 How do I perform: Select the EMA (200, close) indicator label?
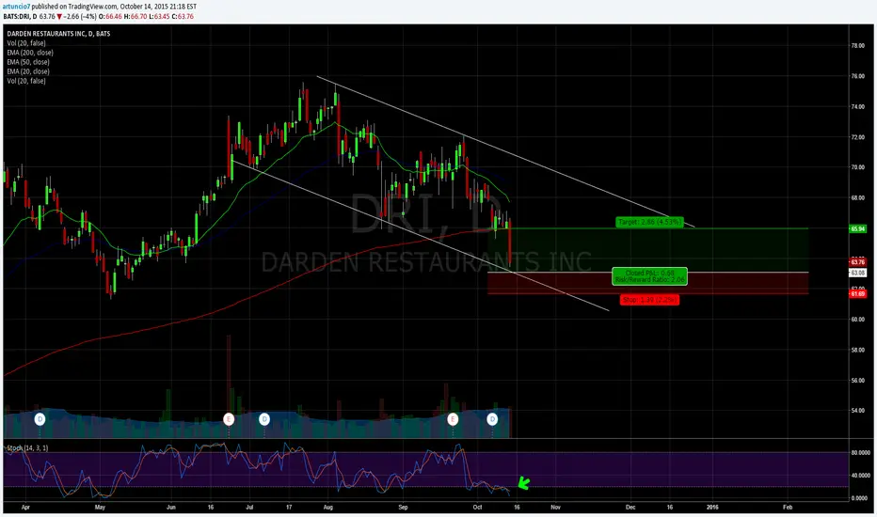click(x=30, y=53)
